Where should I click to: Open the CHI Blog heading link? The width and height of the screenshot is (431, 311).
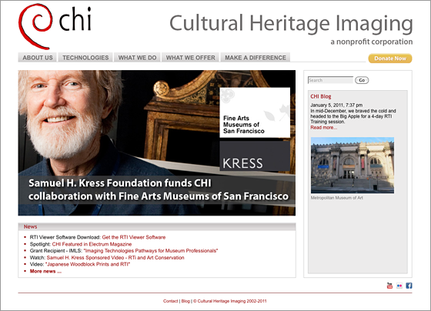[x=321, y=96]
